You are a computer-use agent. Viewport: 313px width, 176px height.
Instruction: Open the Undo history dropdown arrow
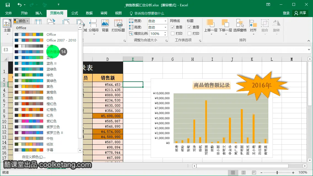tap(25, 5)
